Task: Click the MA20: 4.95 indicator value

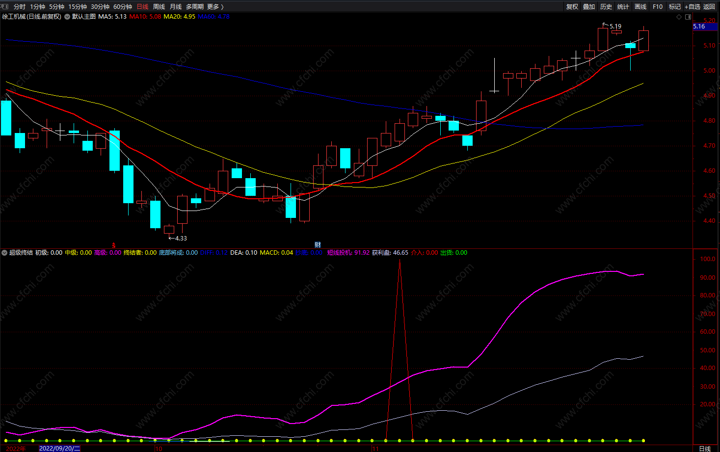Action: tap(179, 17)
